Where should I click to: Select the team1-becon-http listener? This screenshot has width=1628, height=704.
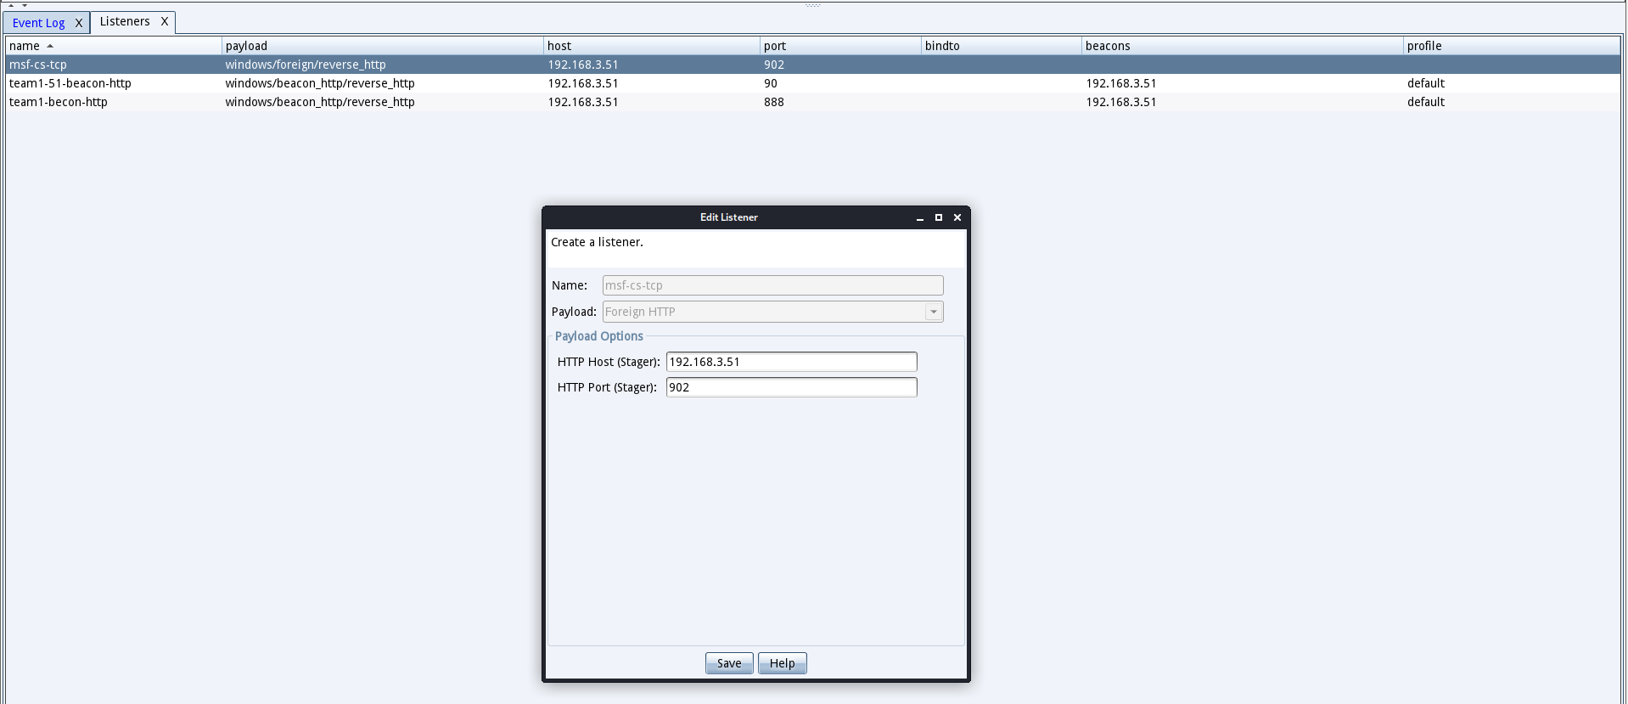[813, 102]
